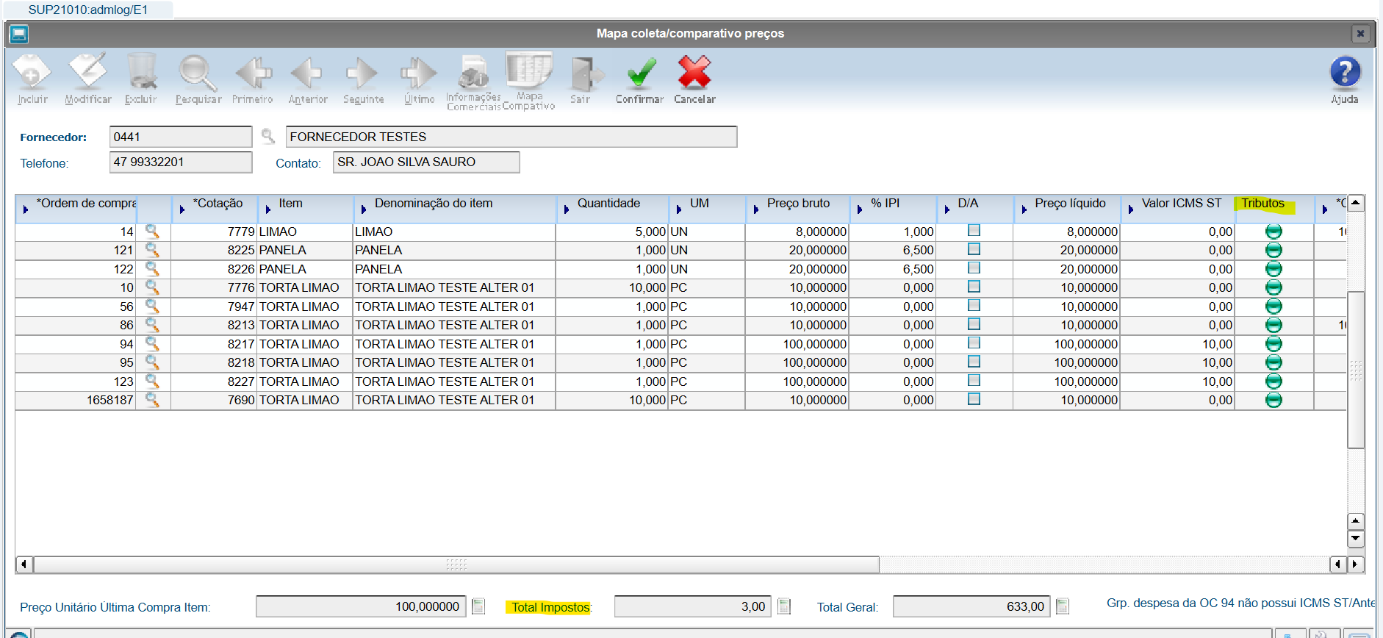The width and height of the screenshot is (1383, 638).
Task: View Tributos for cotação 8225
Action: 1274,250
